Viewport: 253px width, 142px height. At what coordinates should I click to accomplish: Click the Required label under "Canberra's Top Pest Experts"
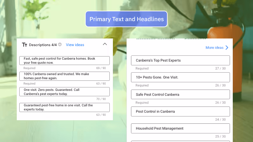click(142, 68)
